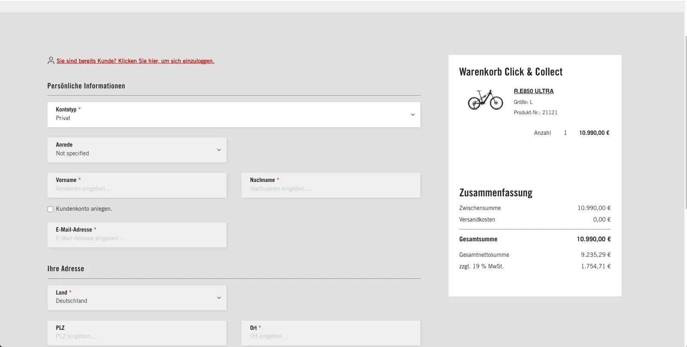Click the Größe: L text
The image size is (687, 347).
pos(523,102)
